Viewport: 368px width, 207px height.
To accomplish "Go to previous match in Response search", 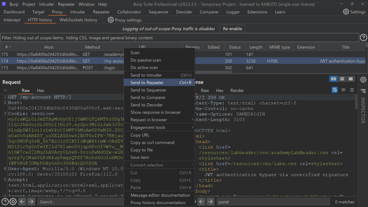I will (x=201, y=202).
